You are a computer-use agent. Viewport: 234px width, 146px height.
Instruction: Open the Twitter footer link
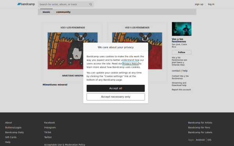pos(48,137)
